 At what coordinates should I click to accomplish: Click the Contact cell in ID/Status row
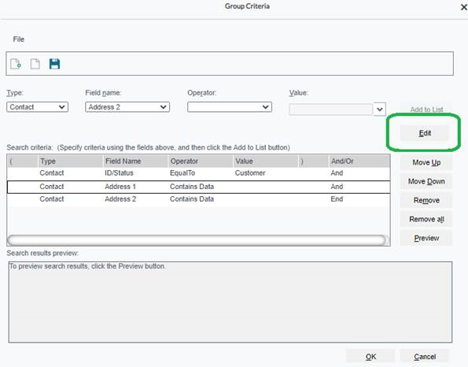tap(52, 173)
